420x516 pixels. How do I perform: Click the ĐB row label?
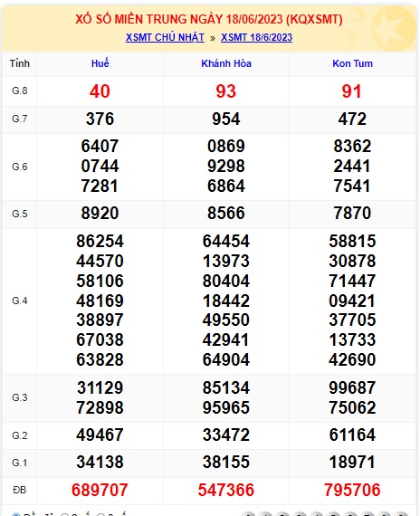tap(19, 490)
